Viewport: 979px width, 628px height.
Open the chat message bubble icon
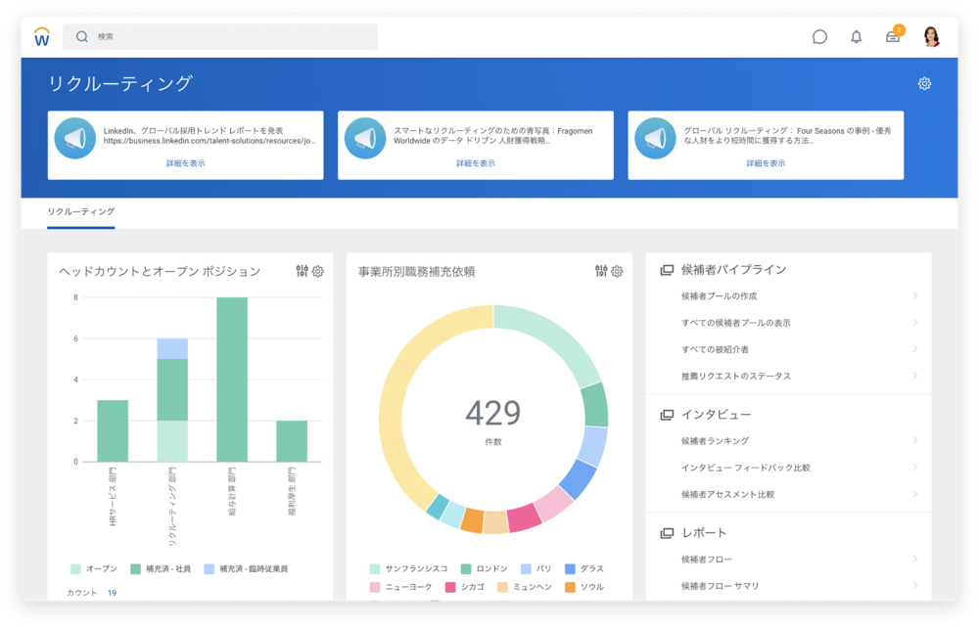pyautogui.click(x=819, y=37)
